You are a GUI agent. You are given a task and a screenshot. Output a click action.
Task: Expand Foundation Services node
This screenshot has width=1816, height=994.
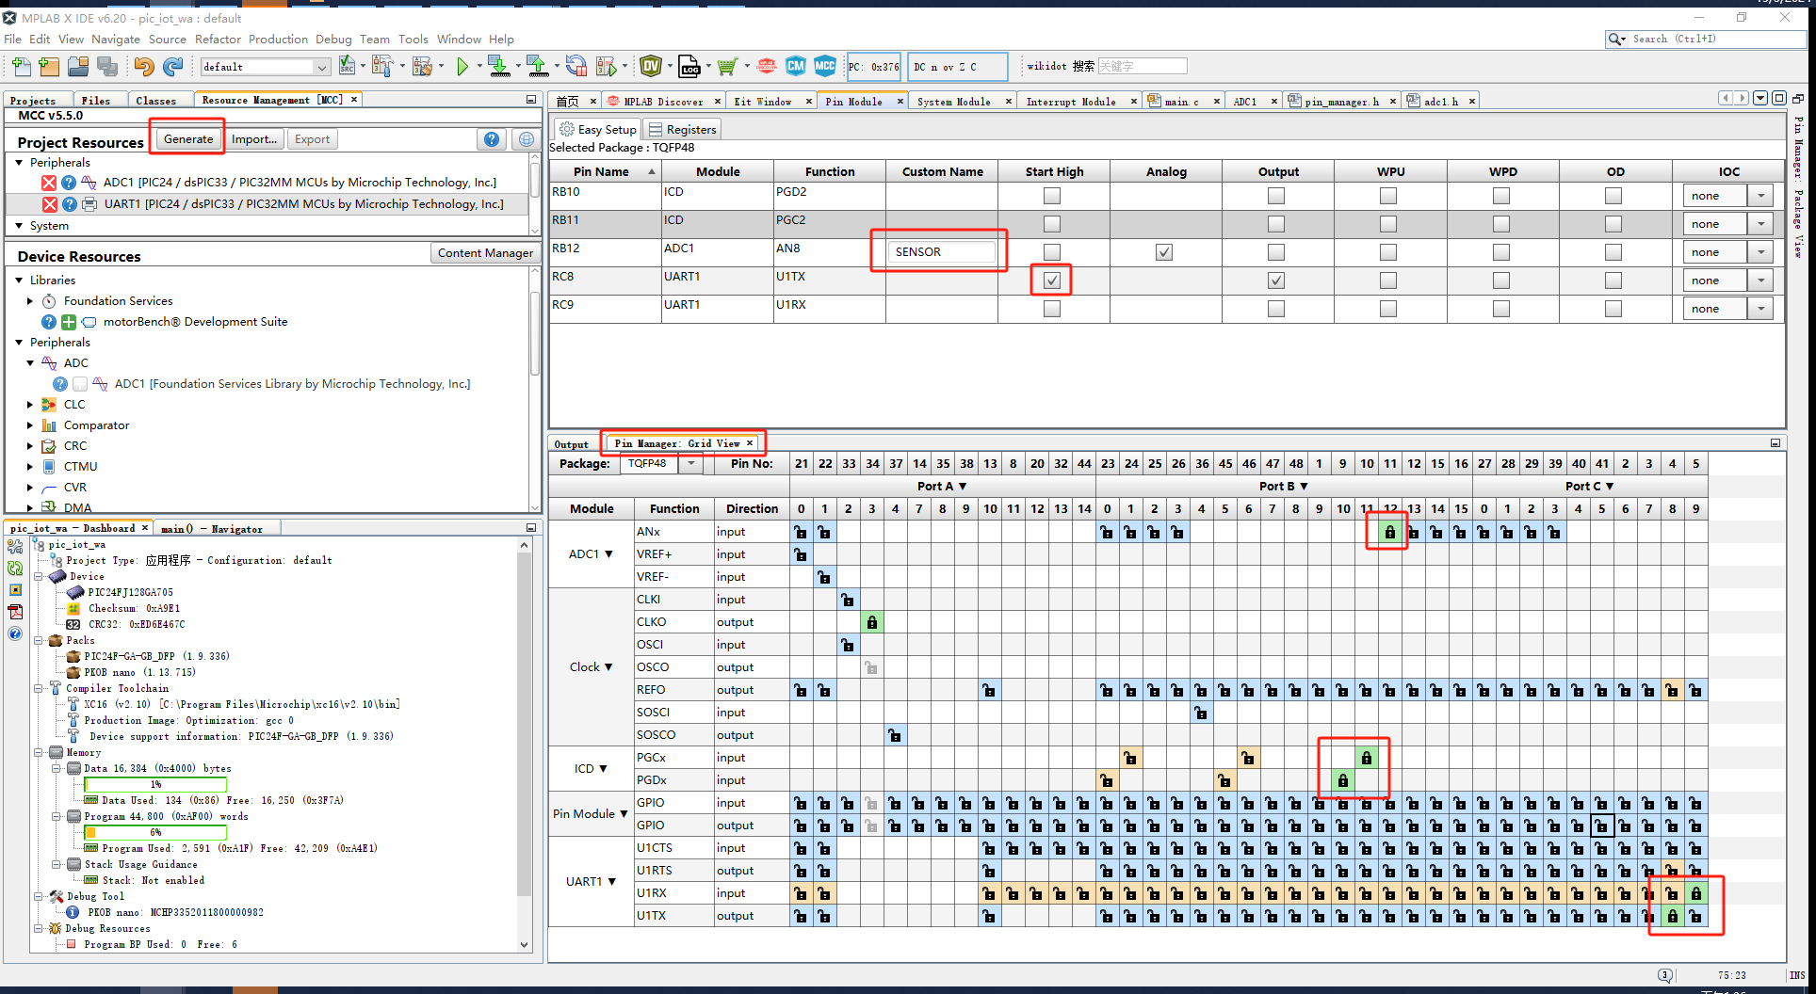point(30,301)
